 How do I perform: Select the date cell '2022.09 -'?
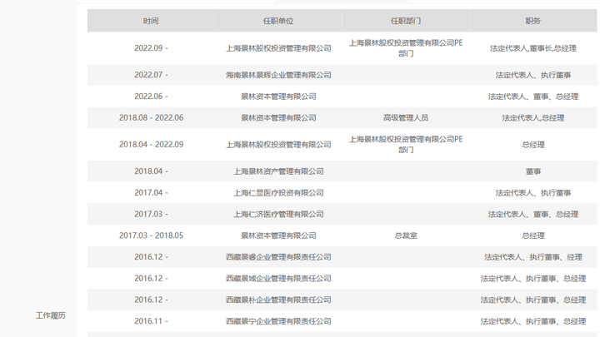[x=151, y=48]
